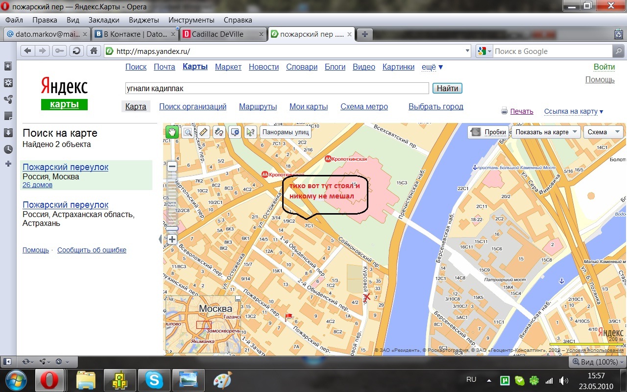Toggle the Пробки traffic layer
The height and width of the screenshot is (392, 627).
[489, 132]
